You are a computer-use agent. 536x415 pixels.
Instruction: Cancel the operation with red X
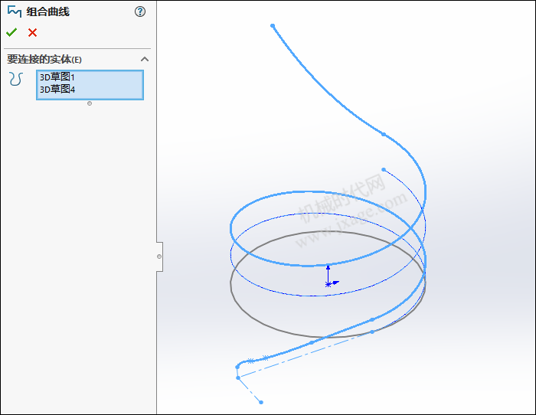pos(32,32)
